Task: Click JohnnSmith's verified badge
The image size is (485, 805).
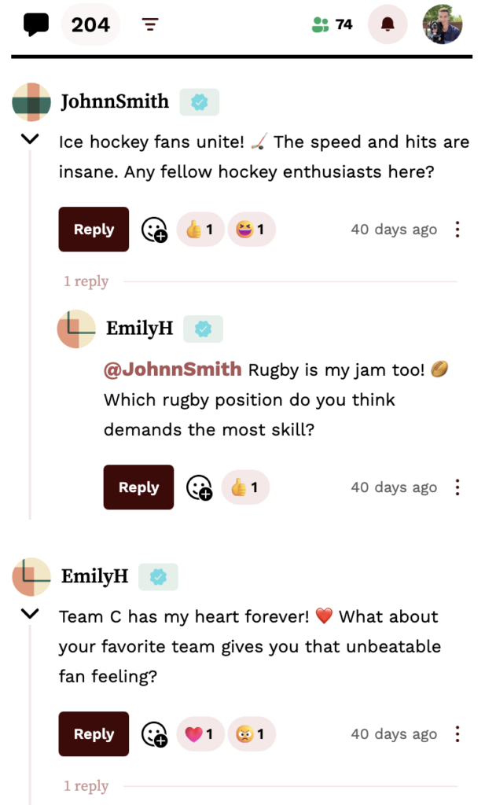Action: pos(199,102)
